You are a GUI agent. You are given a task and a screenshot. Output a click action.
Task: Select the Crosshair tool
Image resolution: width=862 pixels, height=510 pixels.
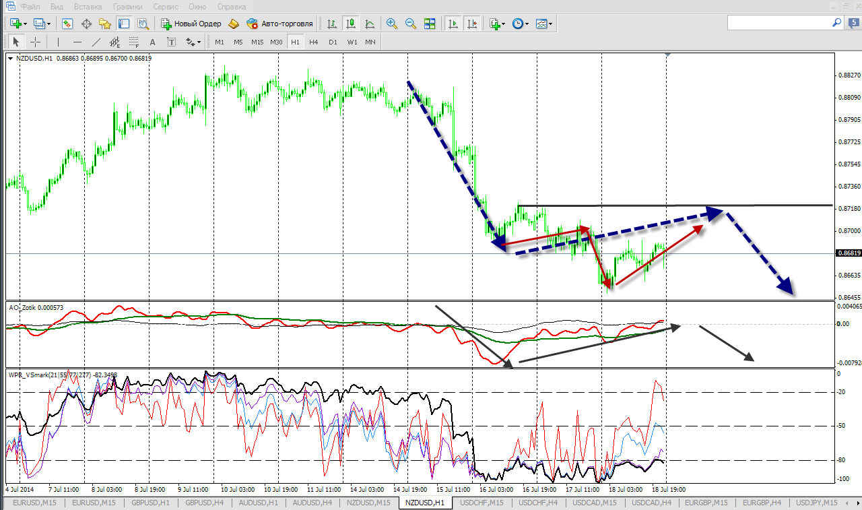pyautogui.click(x=35, y=42)
